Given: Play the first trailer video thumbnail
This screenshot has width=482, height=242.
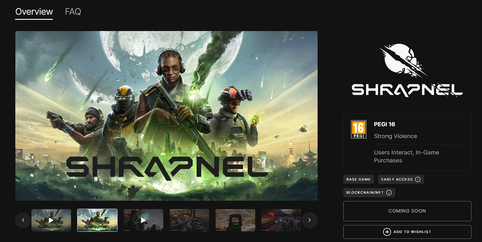Looking at the screenshot, I should click(51, 220).
